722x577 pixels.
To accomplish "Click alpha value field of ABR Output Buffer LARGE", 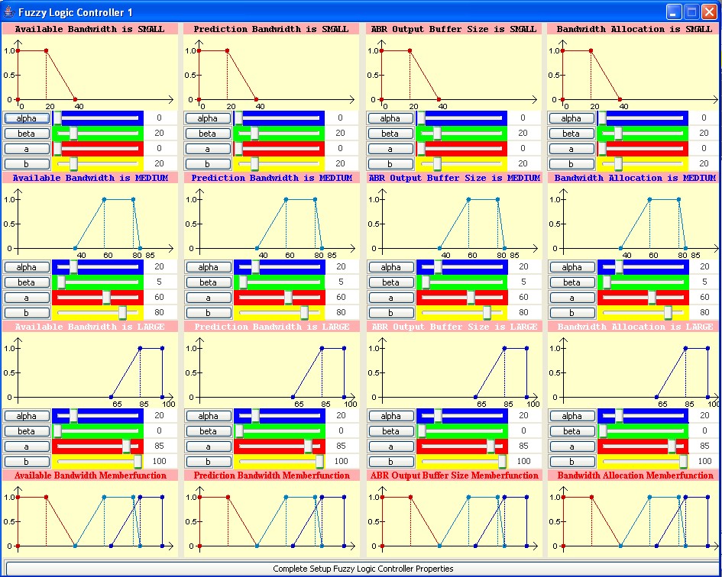I will 523,416.
